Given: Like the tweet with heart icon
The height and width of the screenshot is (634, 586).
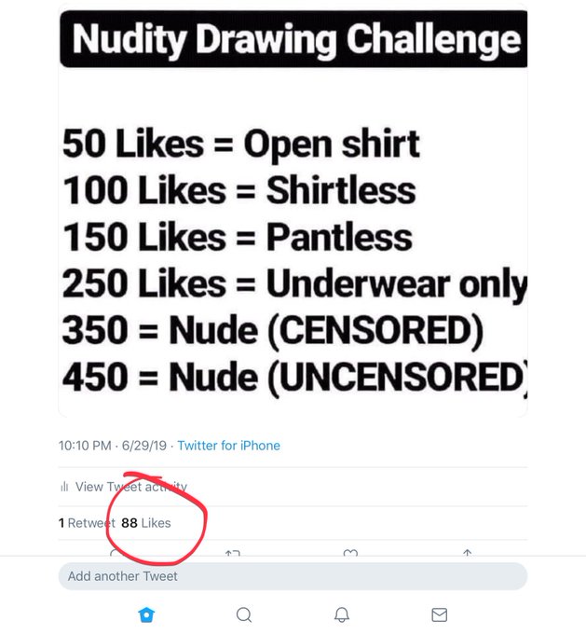Looking at the screenshot, I should pyautogui.click(x=350, y=553).
